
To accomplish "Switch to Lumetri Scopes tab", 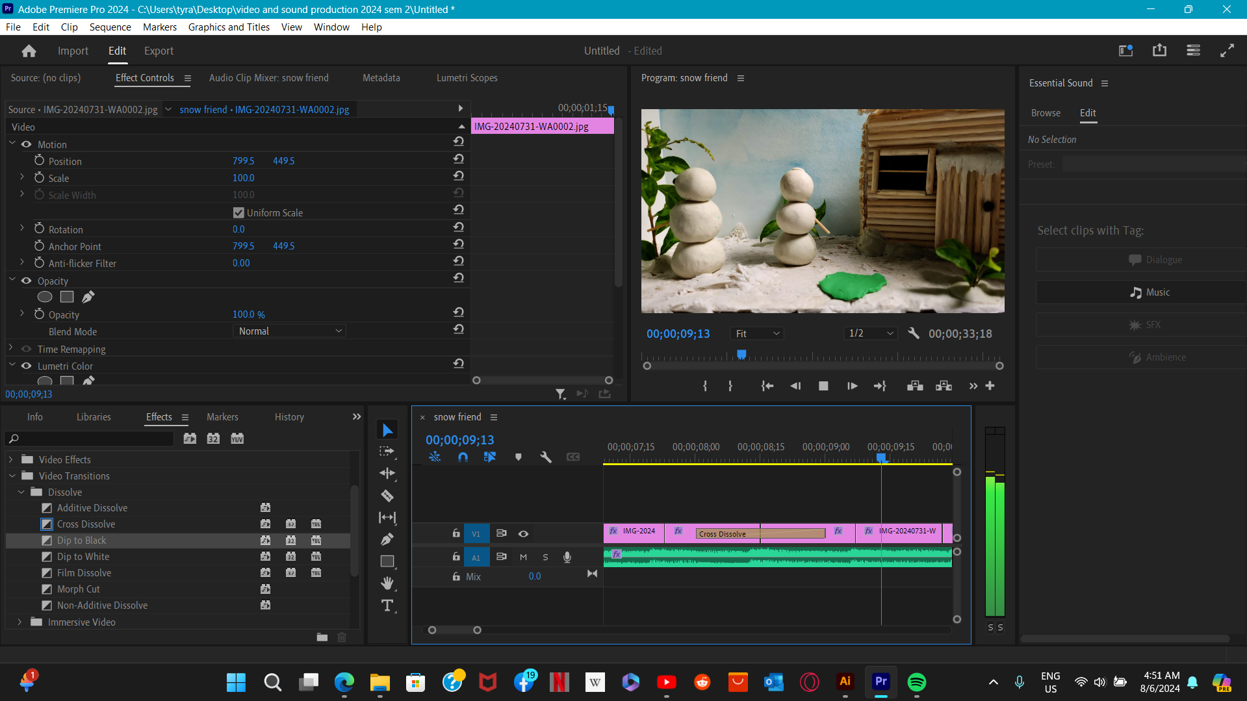I will coord(467,77).
